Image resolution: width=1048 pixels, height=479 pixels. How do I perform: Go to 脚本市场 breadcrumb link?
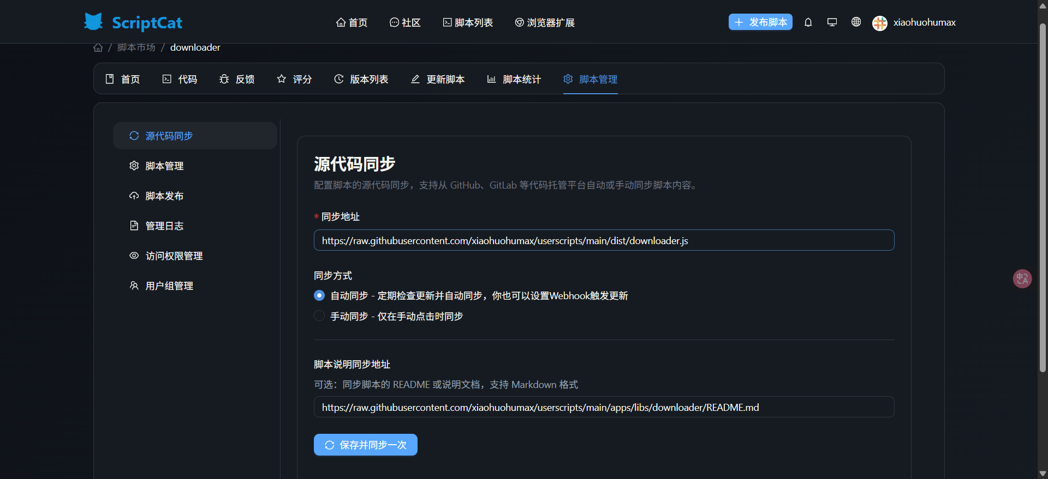[136, 48]
